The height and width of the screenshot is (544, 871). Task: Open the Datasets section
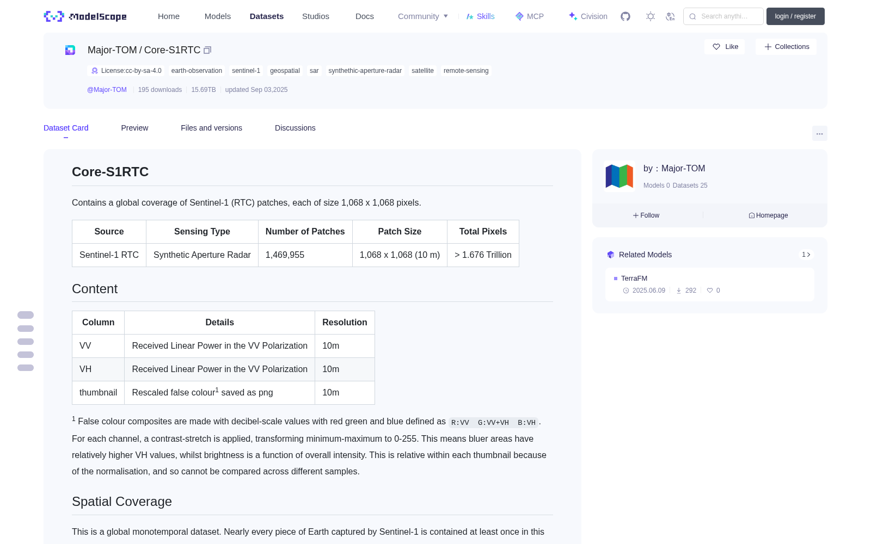click(x=267, y=16)
